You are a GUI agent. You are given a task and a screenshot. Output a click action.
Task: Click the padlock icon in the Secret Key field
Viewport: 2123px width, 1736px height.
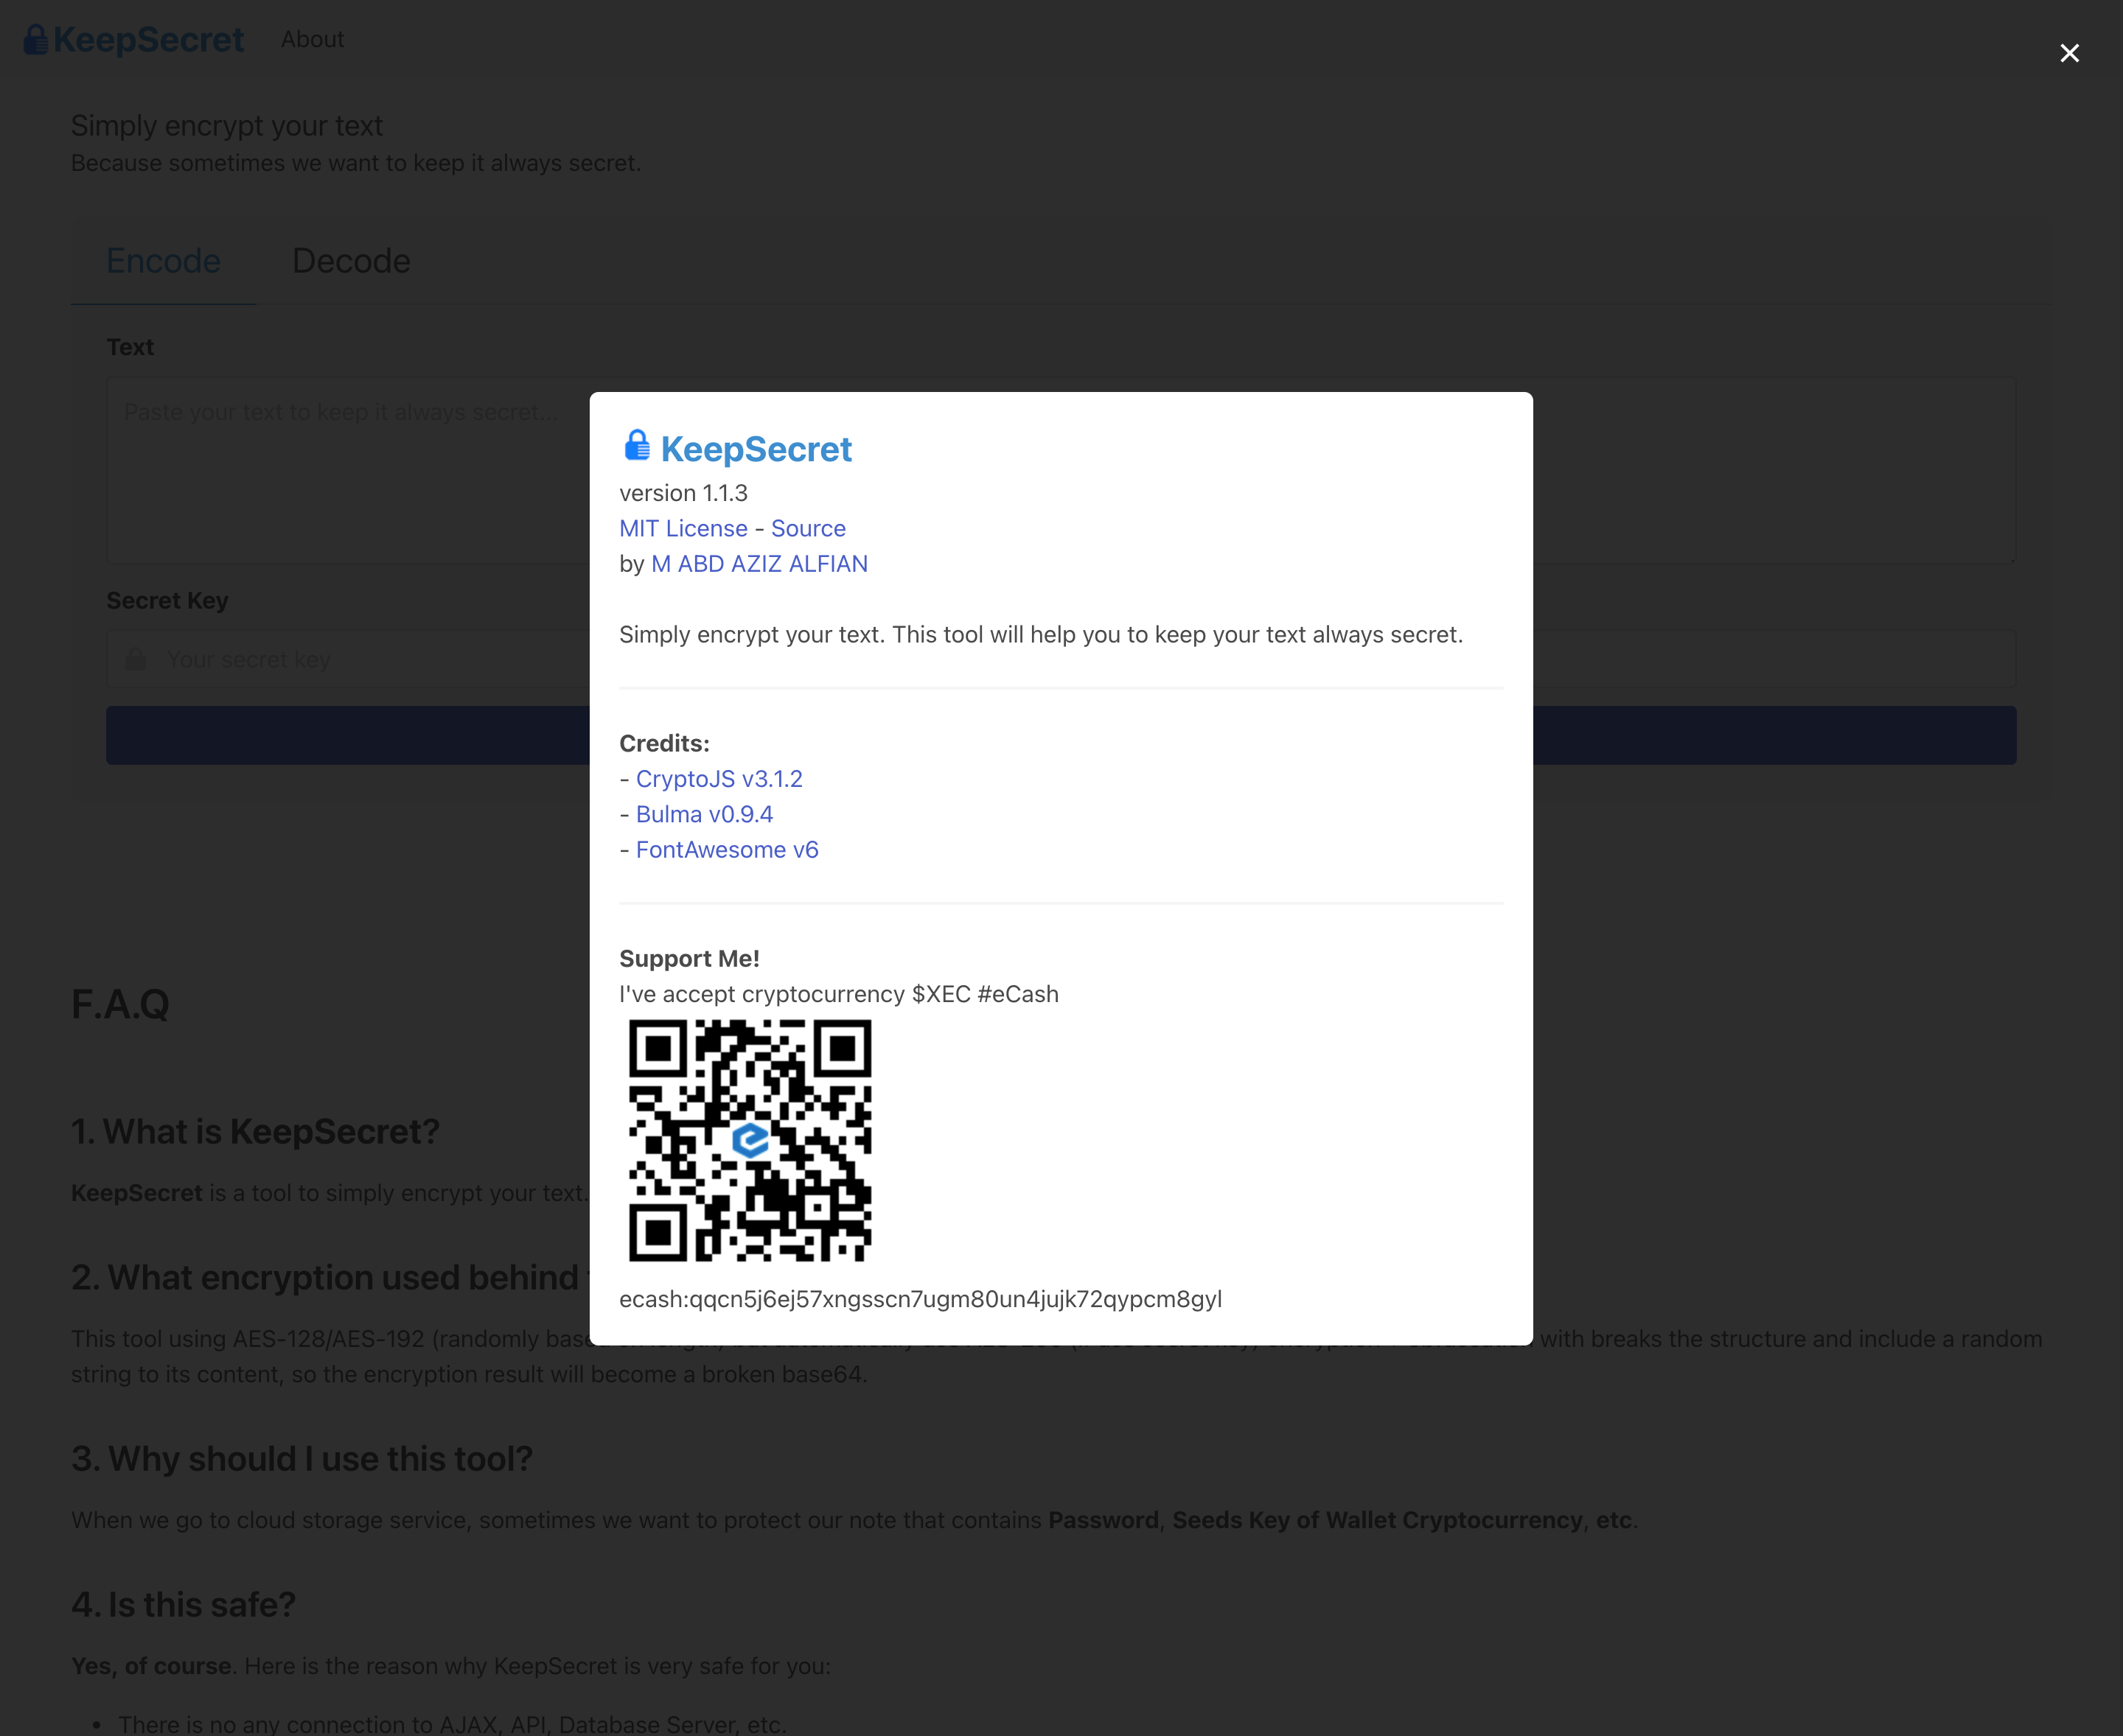click(136, 659)
